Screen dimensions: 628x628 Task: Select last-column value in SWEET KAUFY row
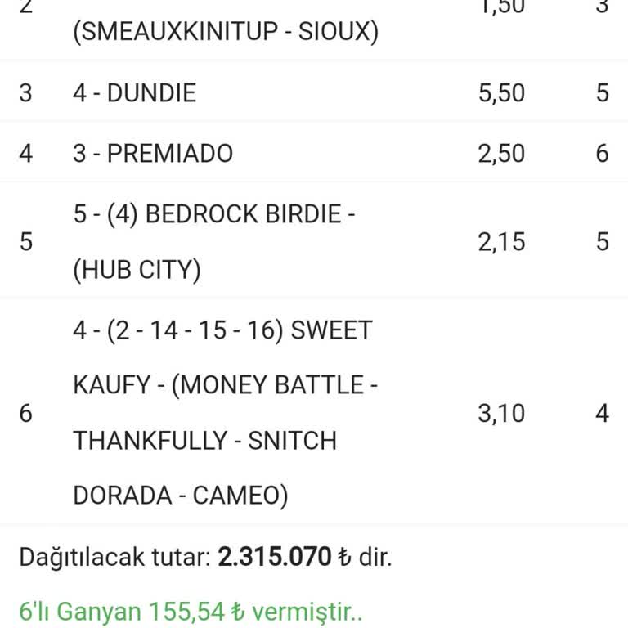(602, 413)
